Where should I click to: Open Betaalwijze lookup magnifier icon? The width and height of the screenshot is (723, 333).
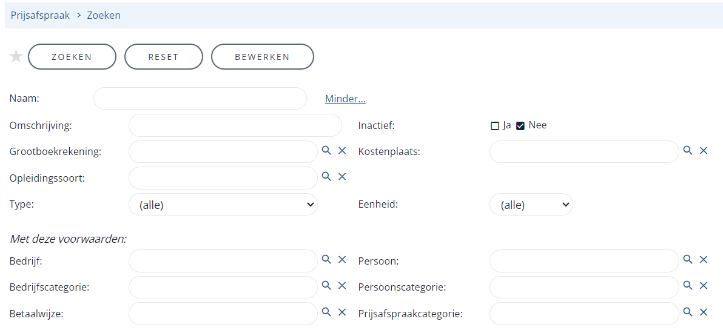click(326, 312)
